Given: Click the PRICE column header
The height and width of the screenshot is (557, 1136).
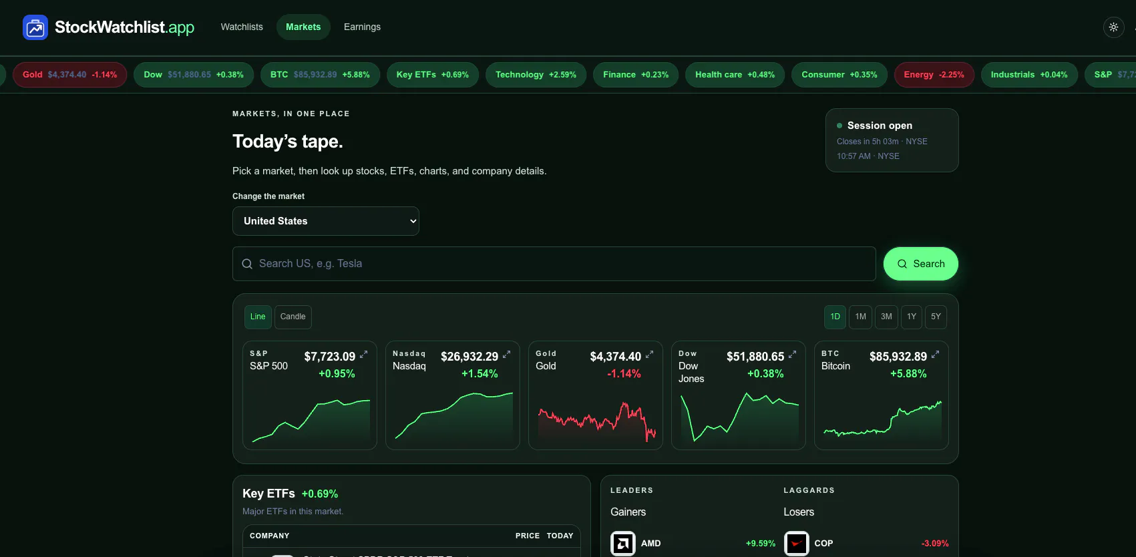Looking at the screenshot, I should [x=528, y=536].
